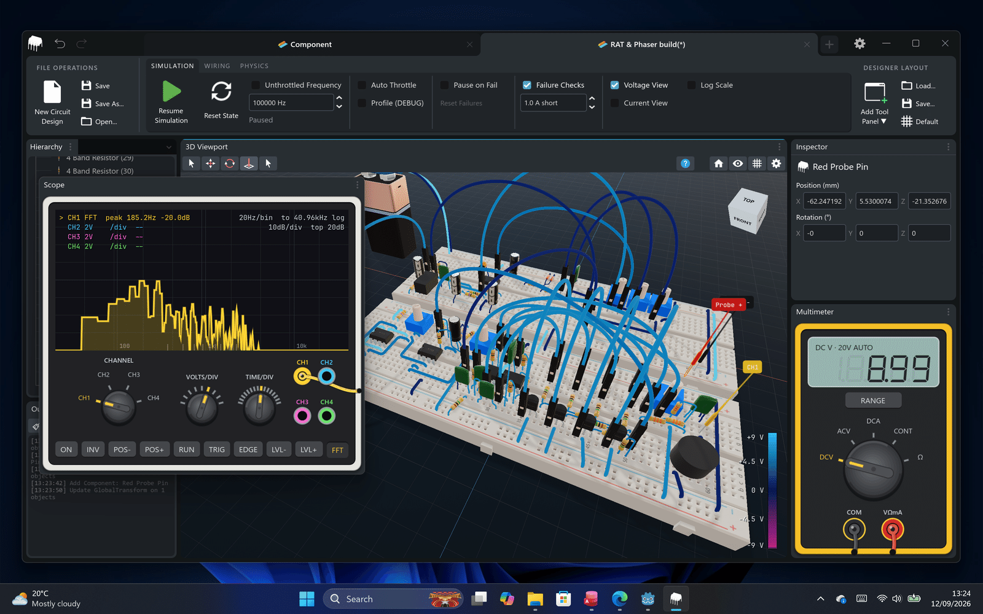Enable Unthrottled Frequency checkbox
This screenshot has height=614, width=983.
point(256,85)
